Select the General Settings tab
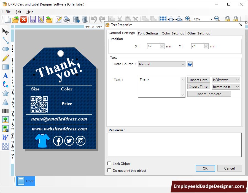This screenshot has height=193, width=248. click(122, 33)
